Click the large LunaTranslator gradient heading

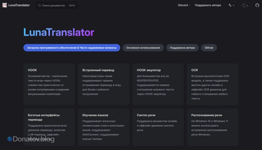[x=59, y=32]
